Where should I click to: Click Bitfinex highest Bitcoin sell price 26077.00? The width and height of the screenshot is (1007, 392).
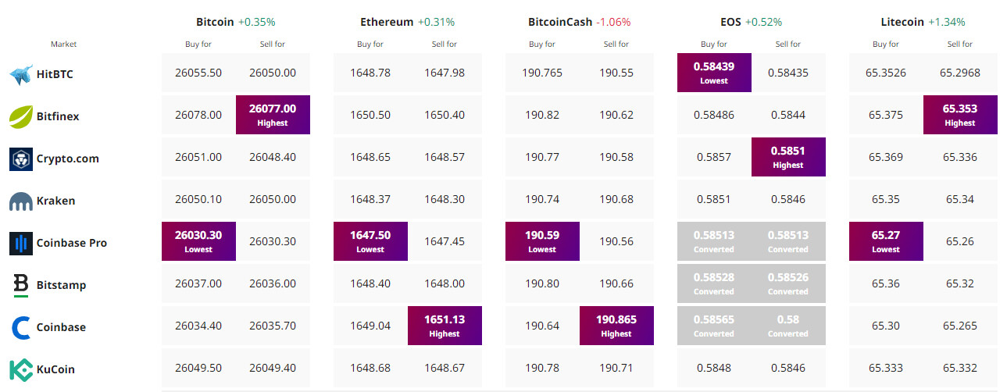(273, 115)
